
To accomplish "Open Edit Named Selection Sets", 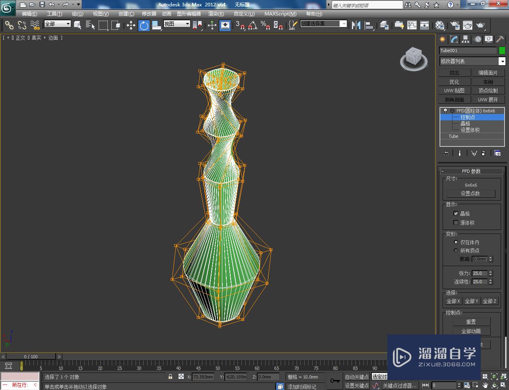I will (292, 25).
